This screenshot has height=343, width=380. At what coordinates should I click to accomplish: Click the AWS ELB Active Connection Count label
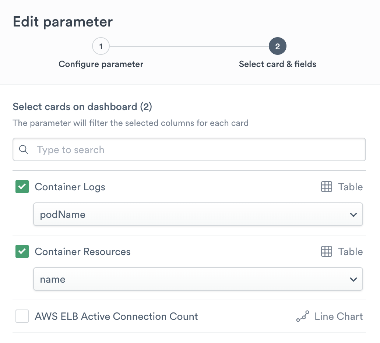[116, 317]
